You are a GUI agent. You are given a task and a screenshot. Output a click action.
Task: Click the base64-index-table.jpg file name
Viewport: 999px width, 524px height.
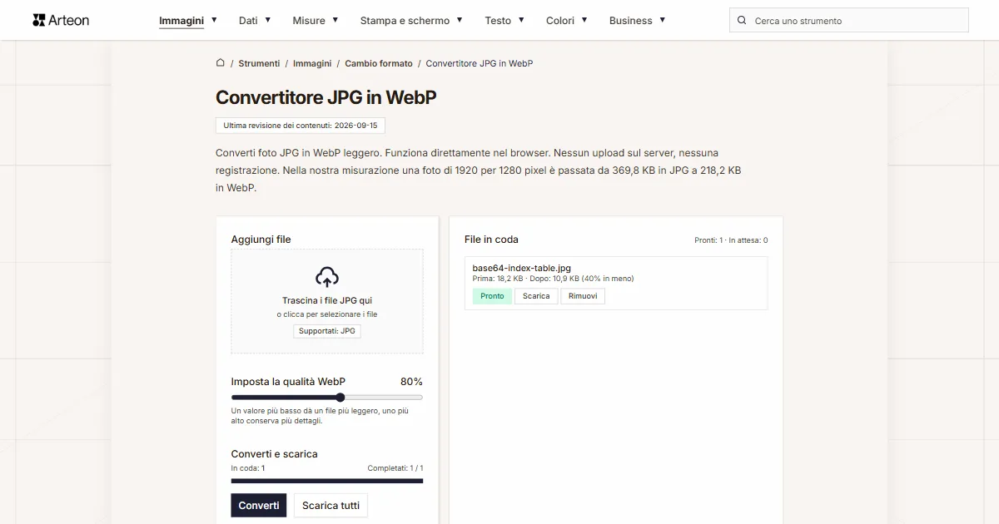tap(522, 268)
